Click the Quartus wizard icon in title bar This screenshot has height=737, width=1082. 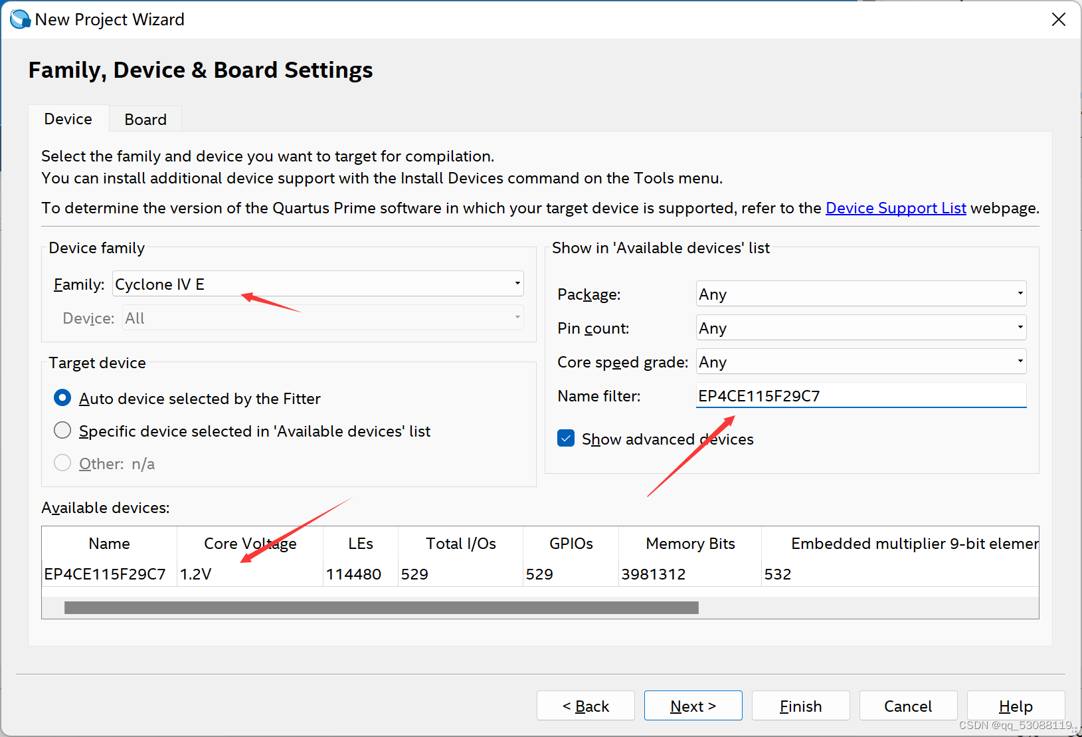coord(20,19)
